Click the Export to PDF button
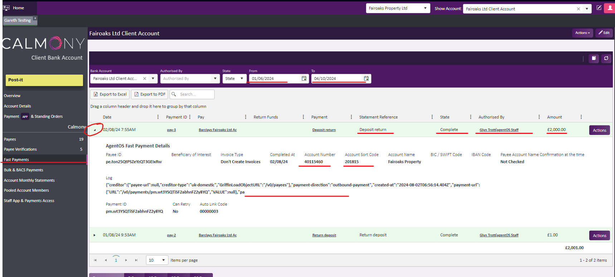 150,94
